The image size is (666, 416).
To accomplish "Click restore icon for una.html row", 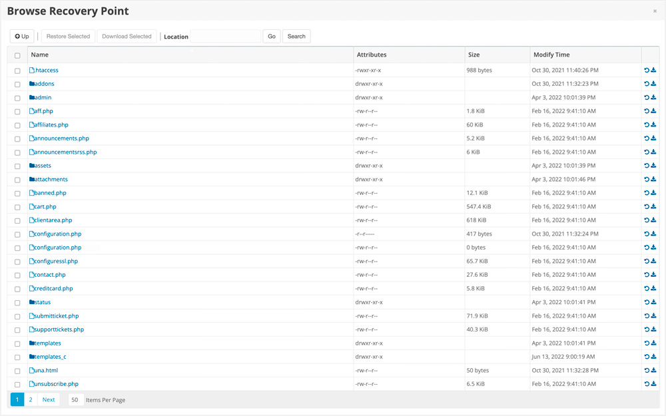I will [646, 371].
